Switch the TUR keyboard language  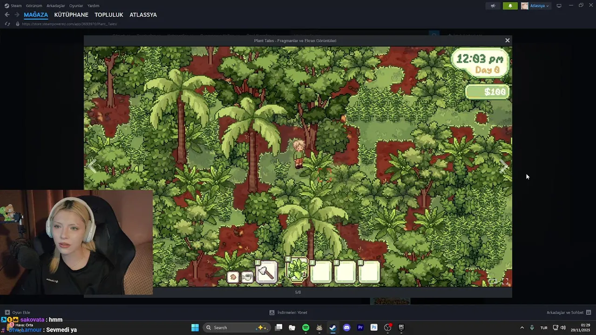(544, 328)
